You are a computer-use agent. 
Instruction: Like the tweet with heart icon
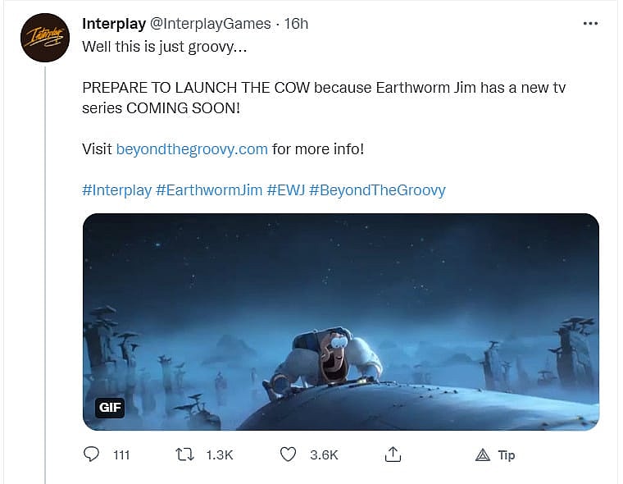tap(288, 454)
